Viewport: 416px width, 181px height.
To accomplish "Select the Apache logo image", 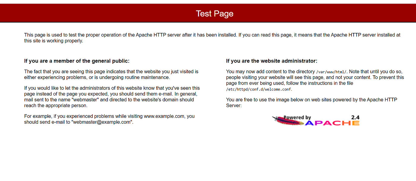I will [x=316, y=120].
